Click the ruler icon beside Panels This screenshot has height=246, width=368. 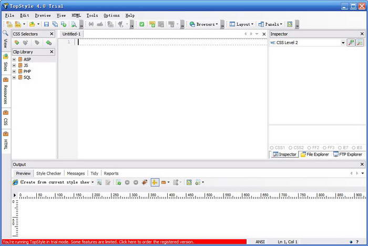(290, 24)
